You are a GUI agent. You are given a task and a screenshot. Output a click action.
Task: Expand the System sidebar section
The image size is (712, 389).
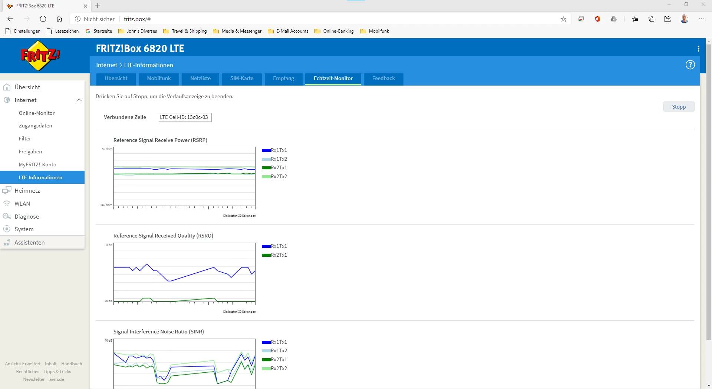click(24, 229)
